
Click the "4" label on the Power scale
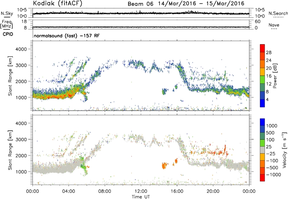click(267, 99)
